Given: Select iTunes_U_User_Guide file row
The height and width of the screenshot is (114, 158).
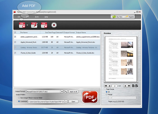Looking at the screenshot, I should 57,53.
